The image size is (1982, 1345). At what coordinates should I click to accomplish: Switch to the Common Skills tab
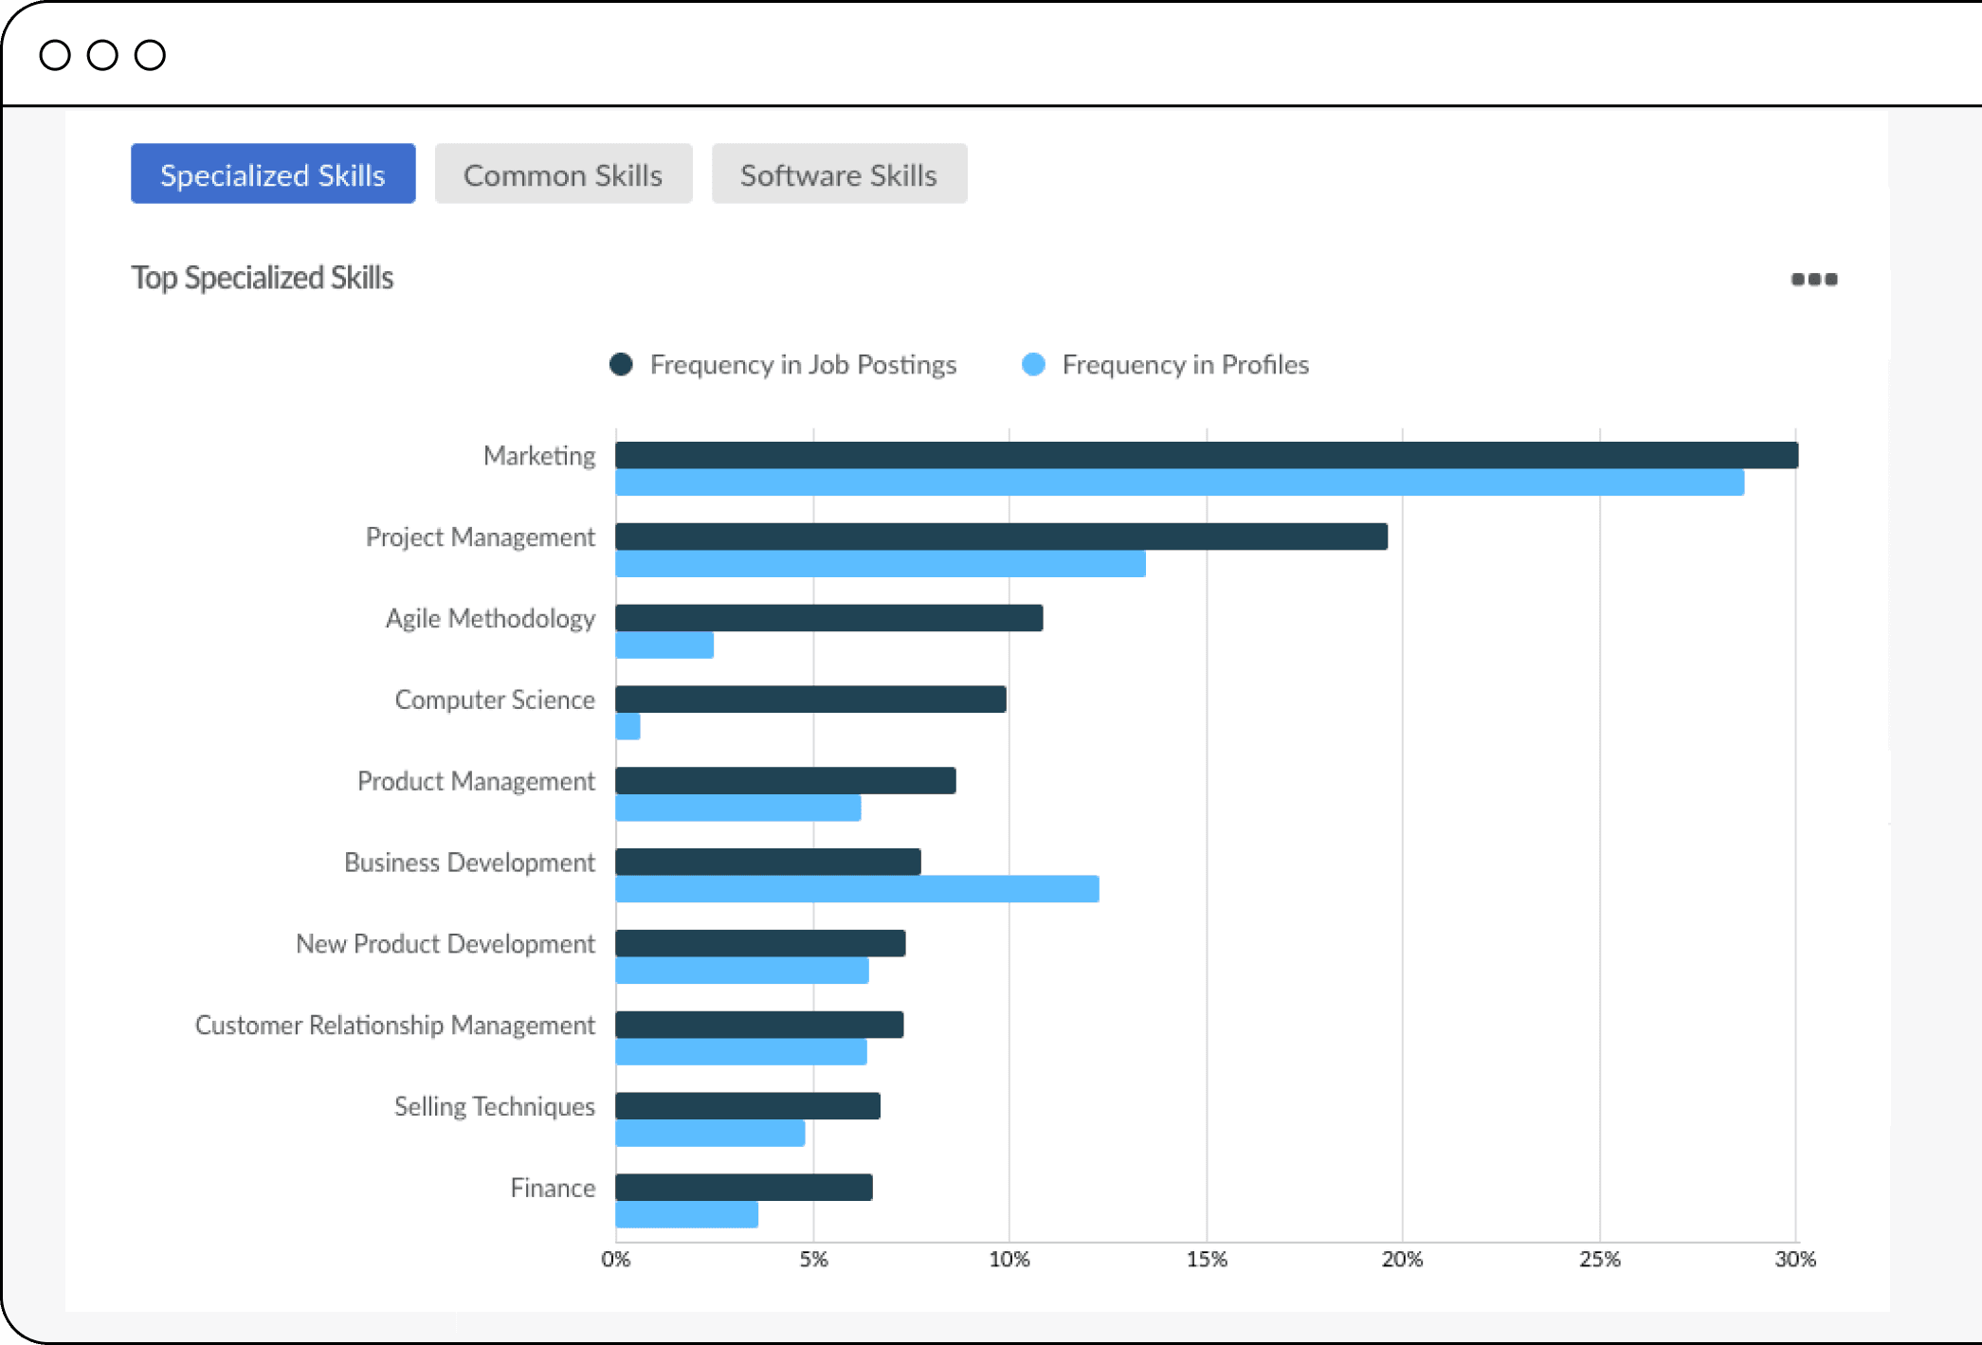pos(563,174)
